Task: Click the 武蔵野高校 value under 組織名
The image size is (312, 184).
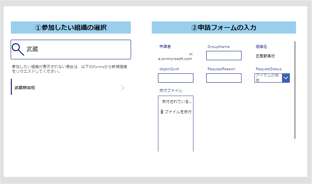Action: [x=265, y=56]
